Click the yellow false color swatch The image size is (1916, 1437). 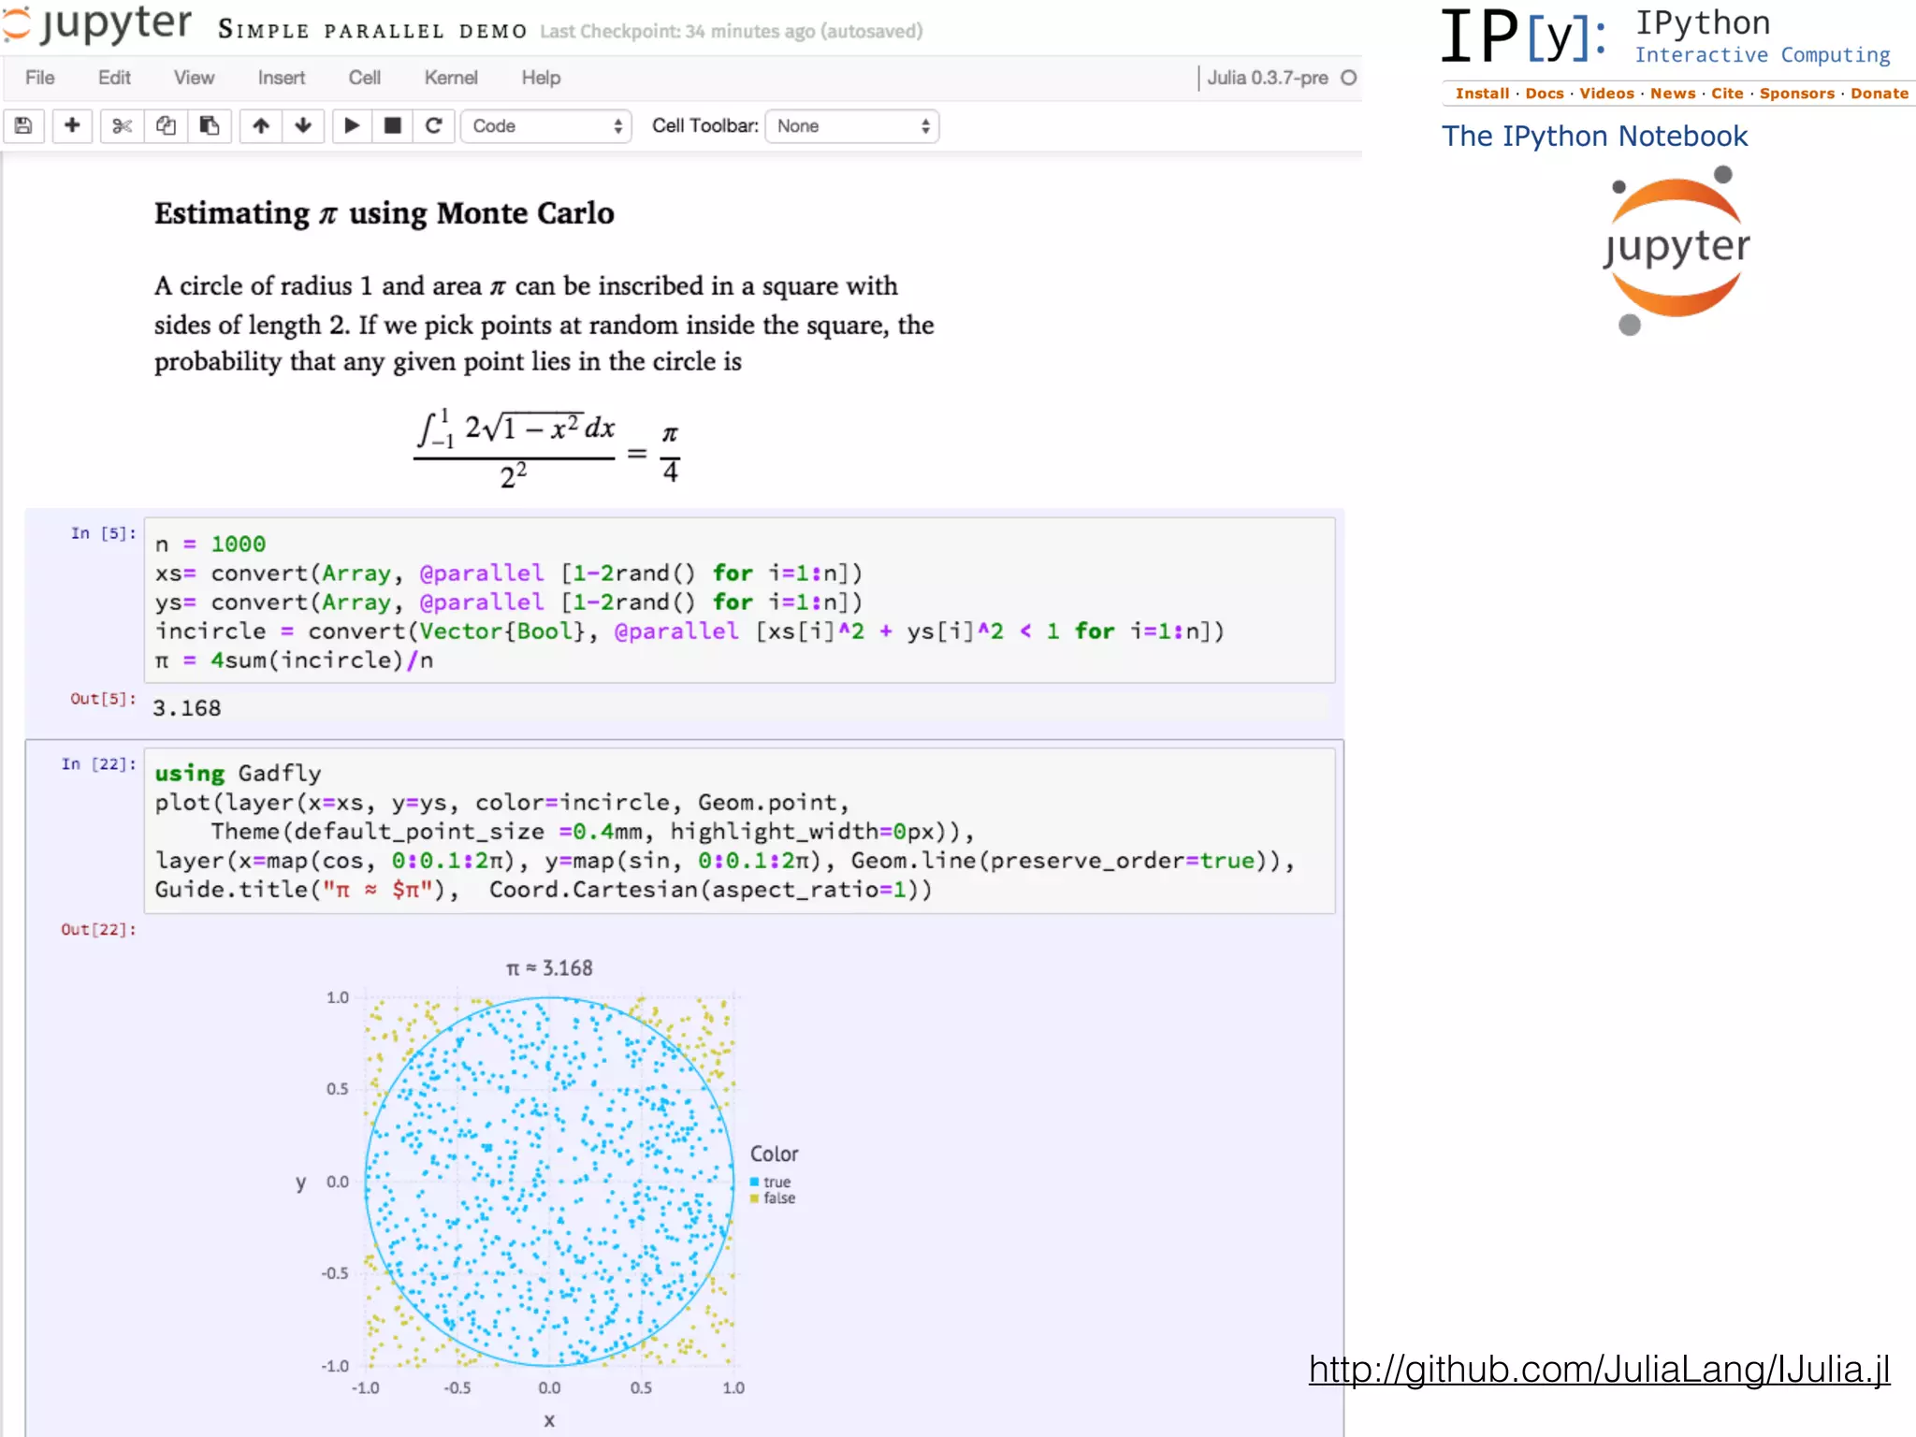pos(754,1198)
